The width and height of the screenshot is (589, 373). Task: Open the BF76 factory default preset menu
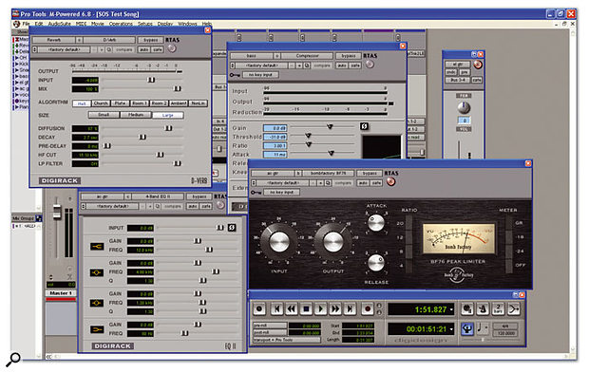tap(283, 183)
